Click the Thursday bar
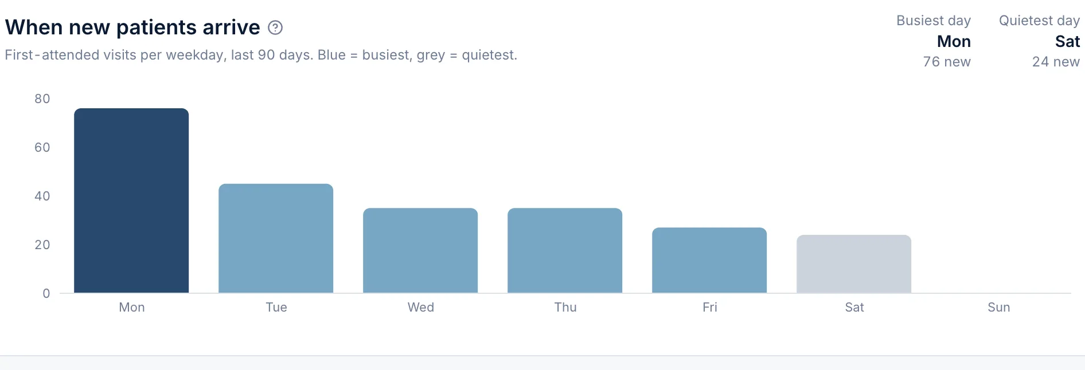 click(565, 250)
